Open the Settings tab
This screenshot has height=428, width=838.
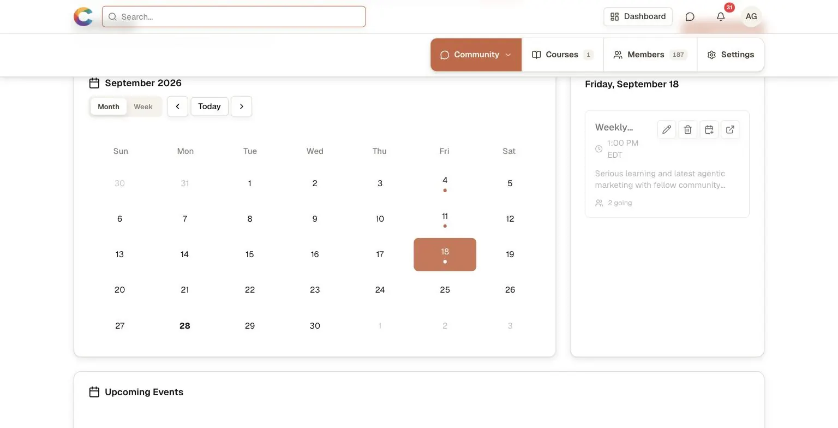731,55
